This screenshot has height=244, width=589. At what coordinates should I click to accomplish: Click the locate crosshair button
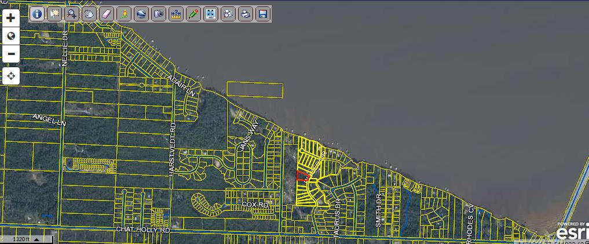point(11,76)
